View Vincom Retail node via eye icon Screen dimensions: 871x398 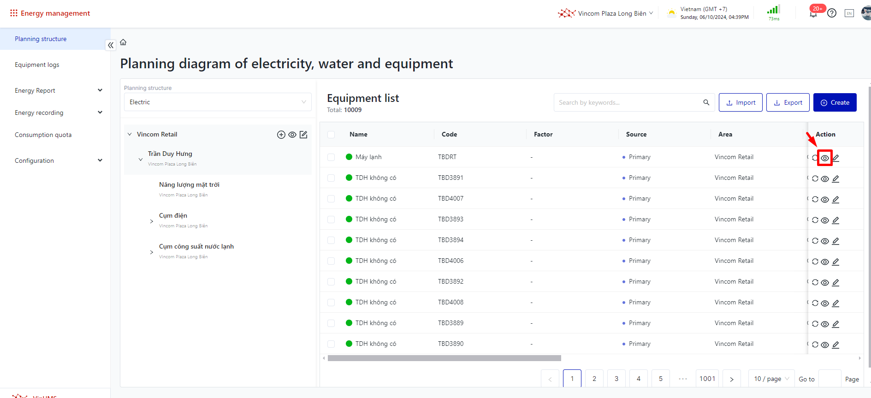point(292,135)
